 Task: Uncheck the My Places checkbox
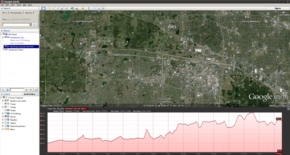(x=4, y=34)
